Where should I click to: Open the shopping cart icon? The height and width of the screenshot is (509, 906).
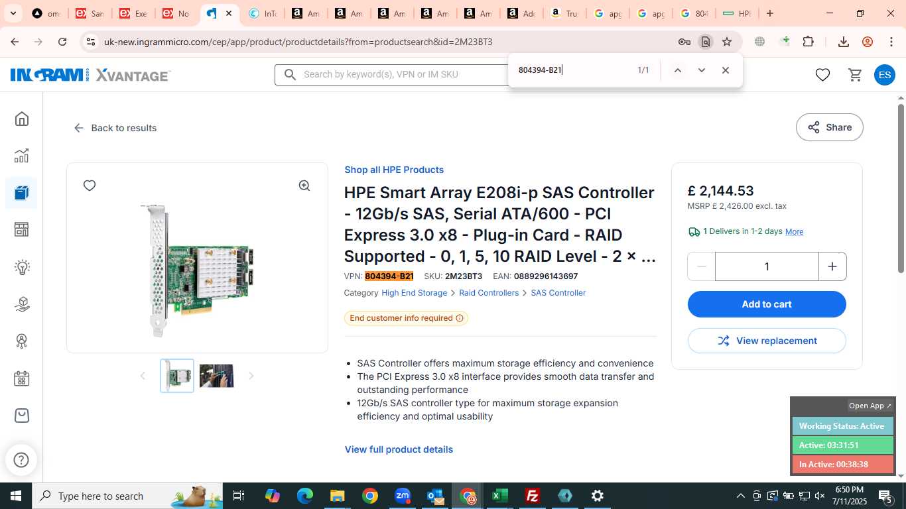[x=856, y=75]
